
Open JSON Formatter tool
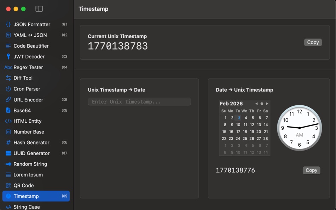(x=36, y=24)
